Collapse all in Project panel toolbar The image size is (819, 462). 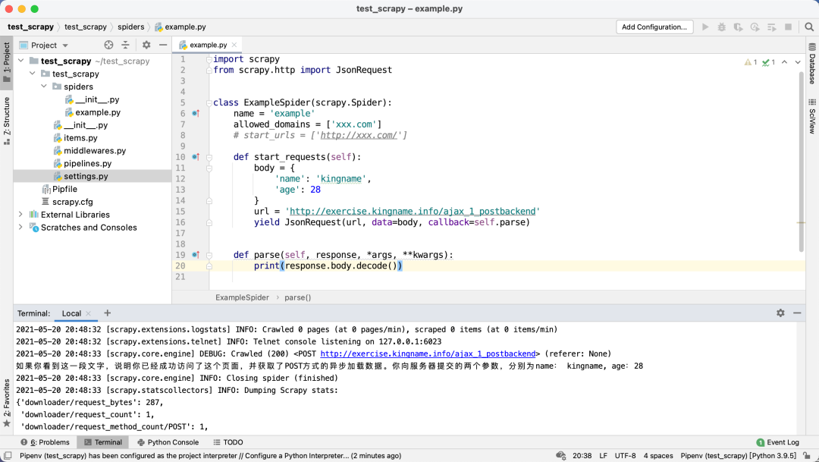[125, 45]
